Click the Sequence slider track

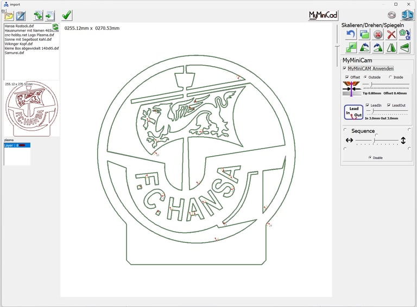pos(377,140)
